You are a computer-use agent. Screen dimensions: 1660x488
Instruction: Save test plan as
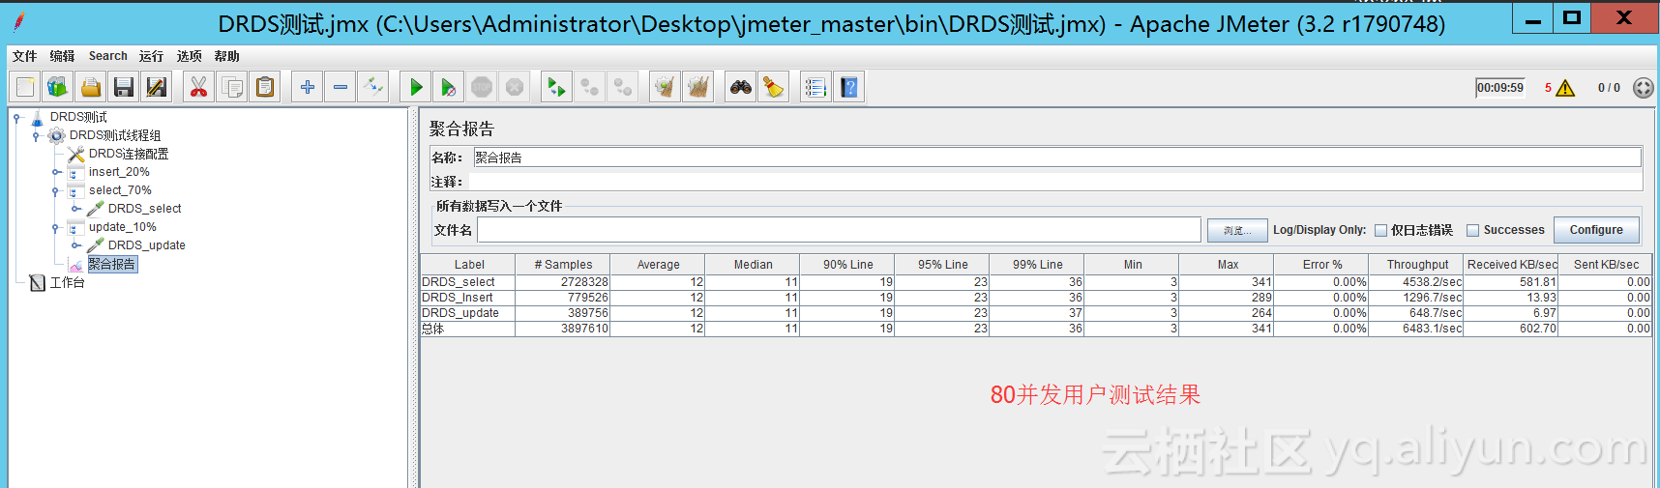coord(157,88)
